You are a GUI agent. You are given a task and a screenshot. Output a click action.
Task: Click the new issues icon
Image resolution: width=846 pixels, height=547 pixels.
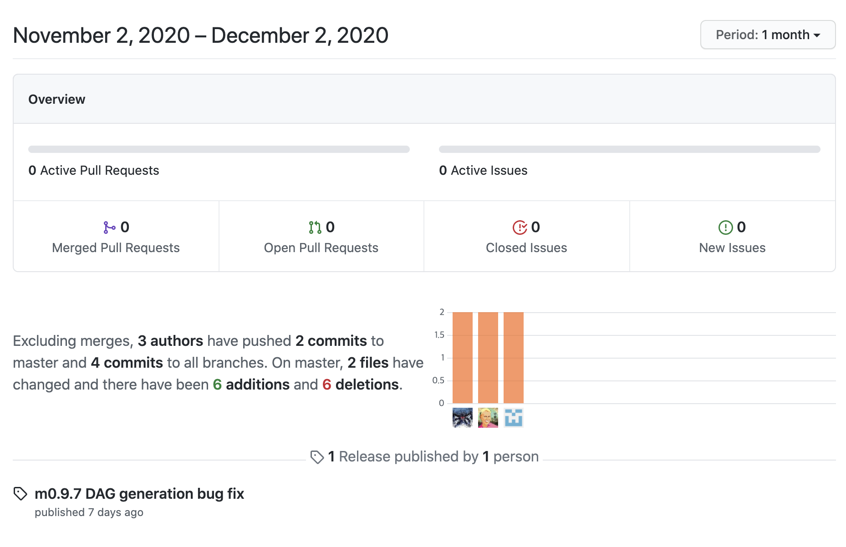click(x=725, y=227)
